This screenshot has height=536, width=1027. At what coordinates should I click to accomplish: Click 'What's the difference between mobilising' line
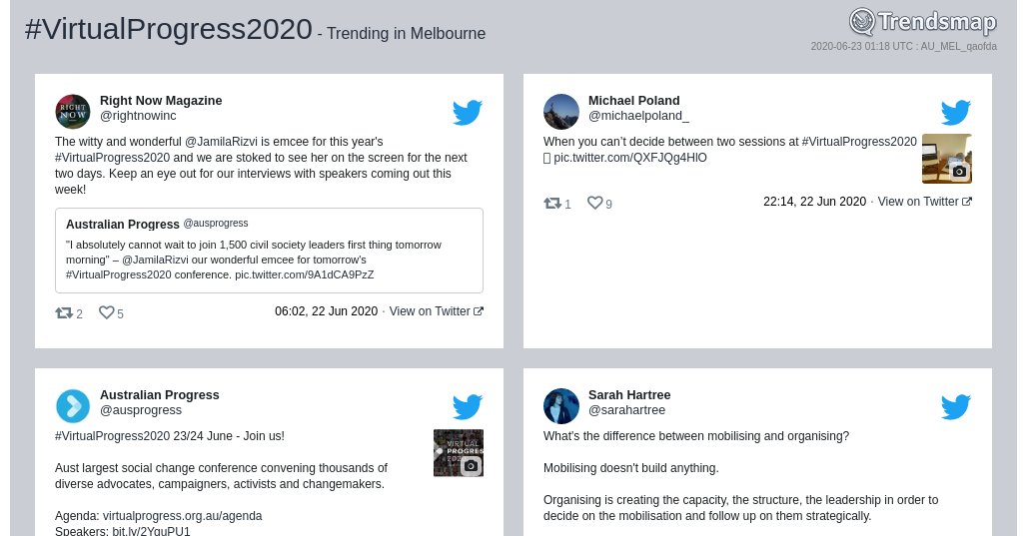point(696,436)
